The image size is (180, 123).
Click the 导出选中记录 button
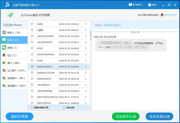point(125,116)
